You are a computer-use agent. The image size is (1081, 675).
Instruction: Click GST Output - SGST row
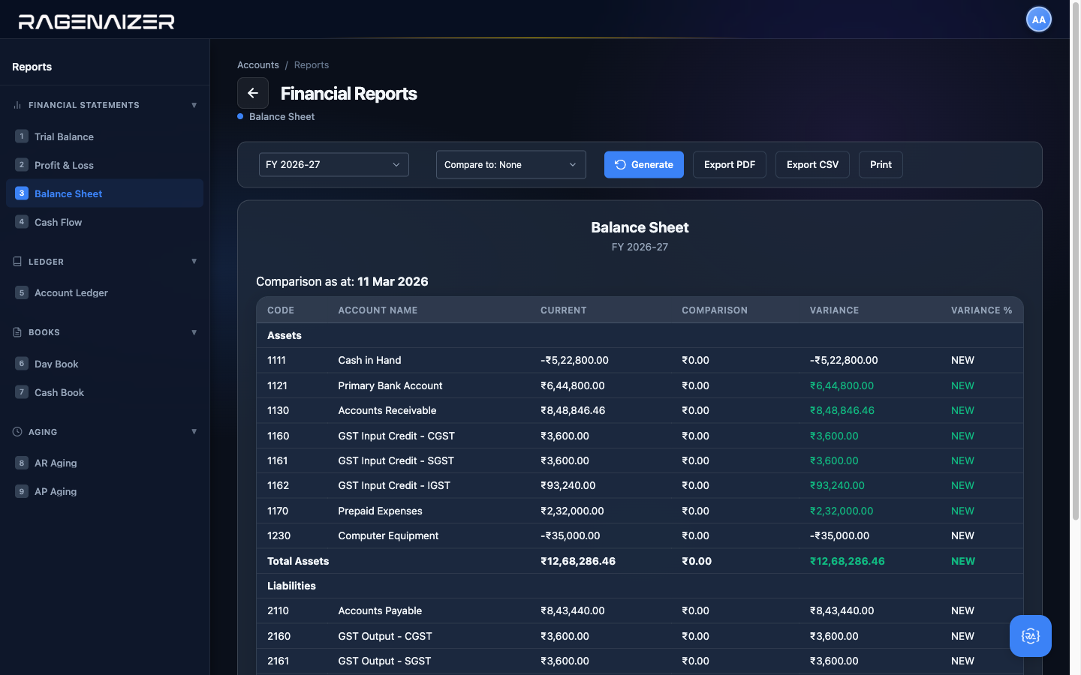pos(640,661)
